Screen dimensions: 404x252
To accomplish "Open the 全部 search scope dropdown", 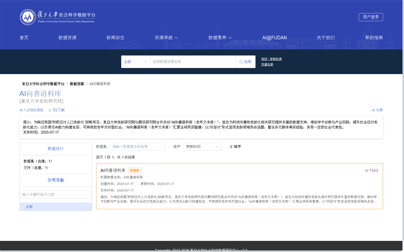I will pyautogui.click(x=136, y=62).
